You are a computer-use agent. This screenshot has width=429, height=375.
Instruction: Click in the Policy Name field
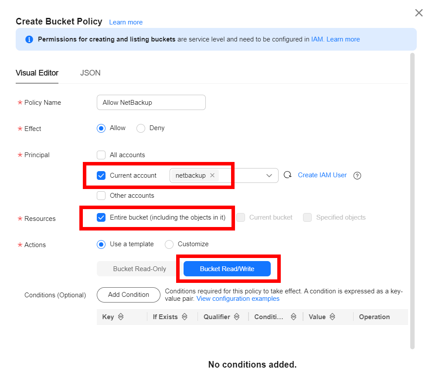tap(151, 103)
